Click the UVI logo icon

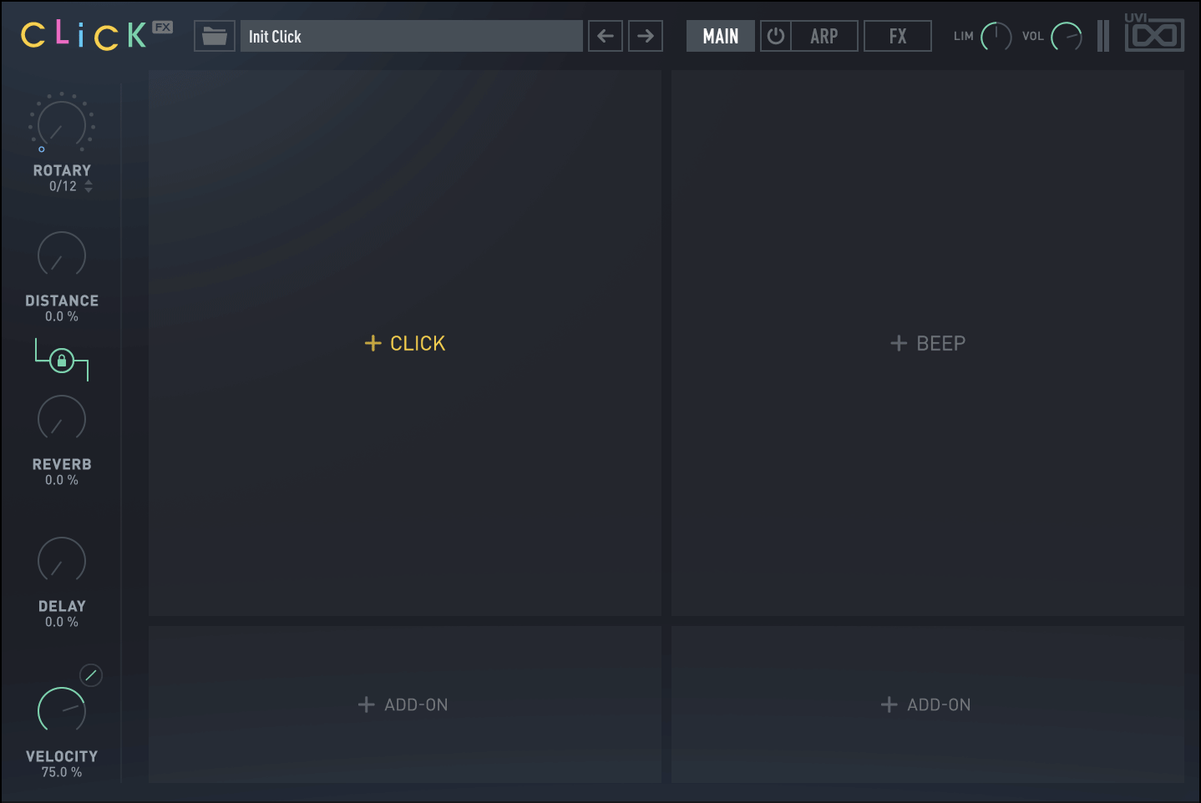click(1154, 33)
